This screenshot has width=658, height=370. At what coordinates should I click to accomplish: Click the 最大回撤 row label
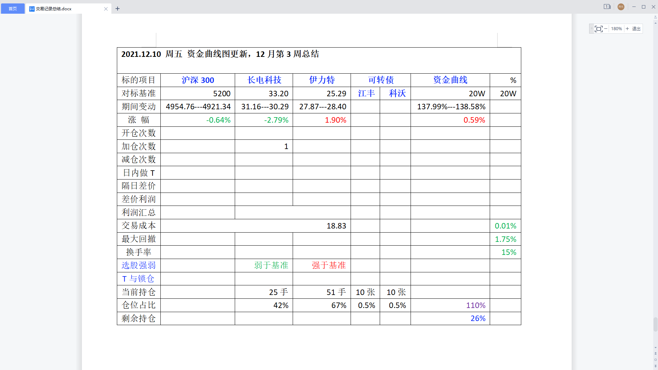139,239
